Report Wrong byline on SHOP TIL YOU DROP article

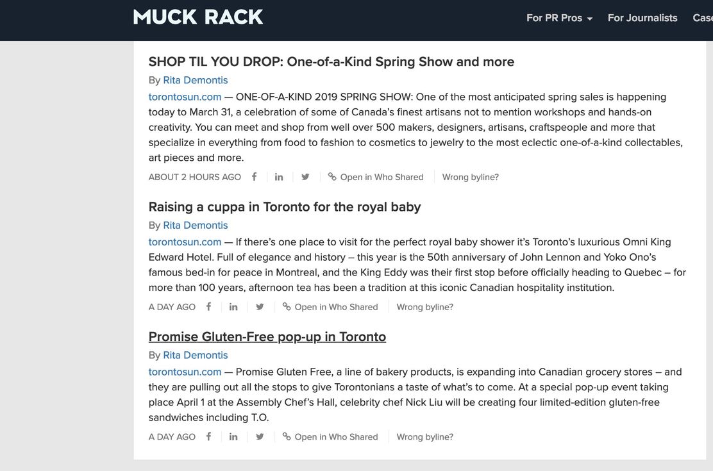click(x=470, y=177)
